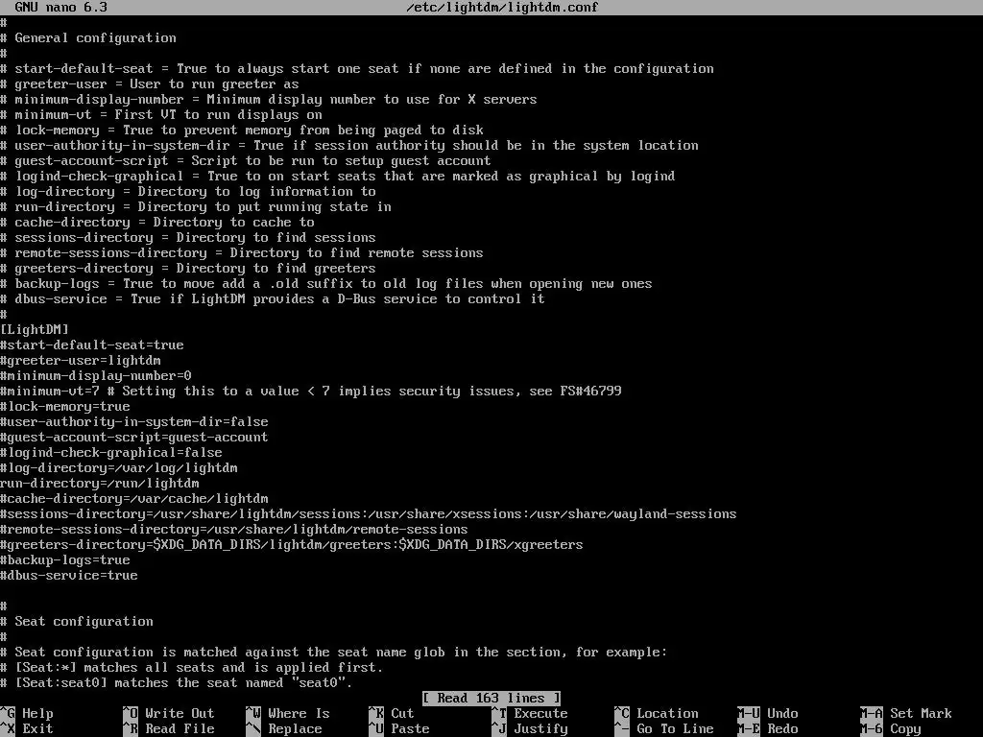The width and height of the screenshot is (983, 737).
Task: Click the '[Seat:*] matches all seats' comment
Action: (x=192, y=668)
